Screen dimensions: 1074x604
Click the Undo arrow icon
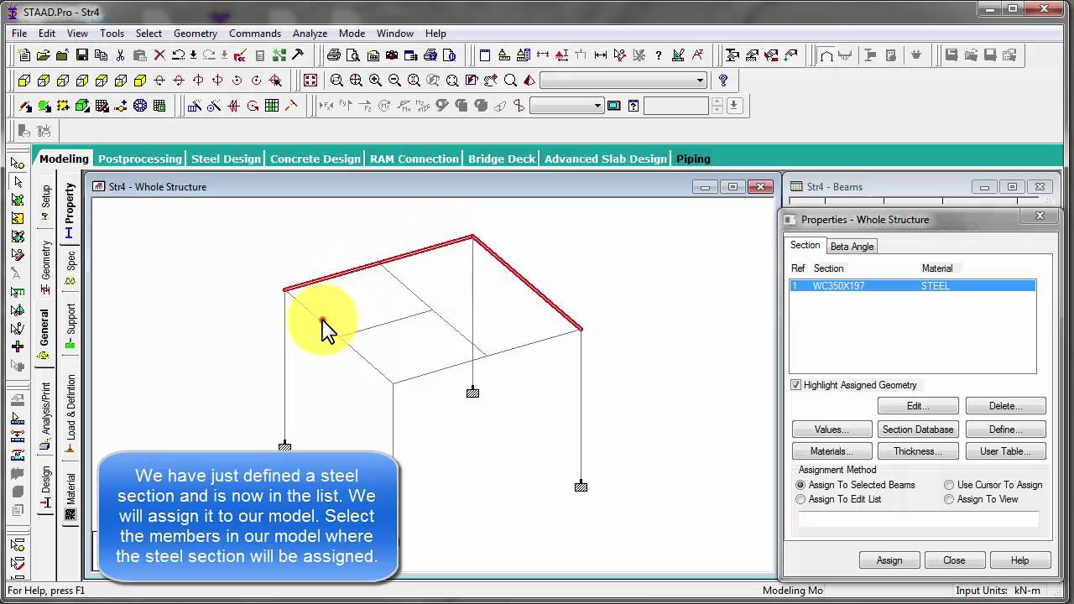[179, 55]
